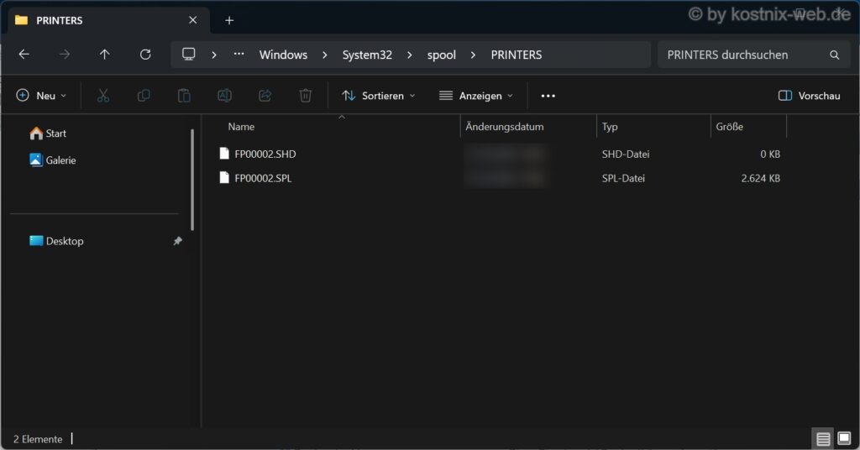Sort by the Typ column header

[610, 127]
